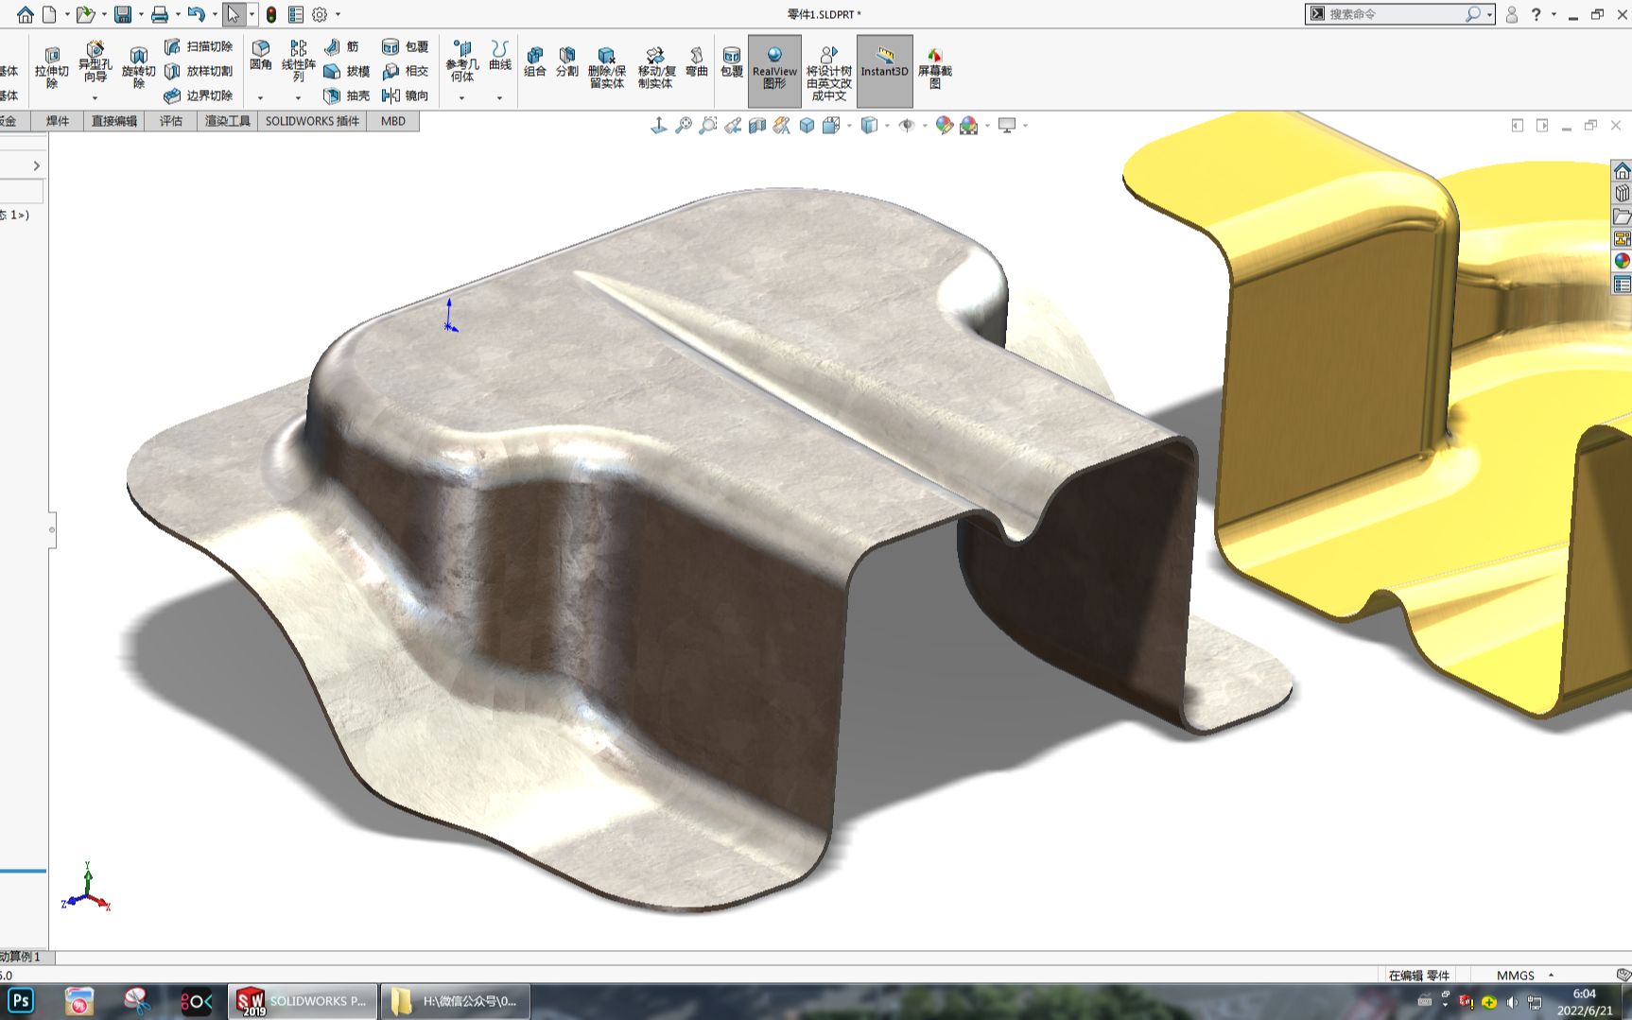Select Draft (拔模) tool
This screenshot has width=1632, height=1020.
[346, 71]
